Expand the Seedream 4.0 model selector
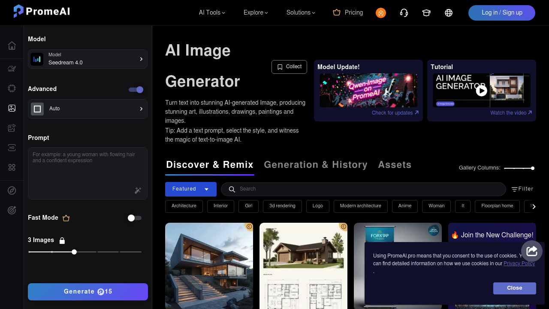This screenshot has height=309, width=549. click(87, 59)
